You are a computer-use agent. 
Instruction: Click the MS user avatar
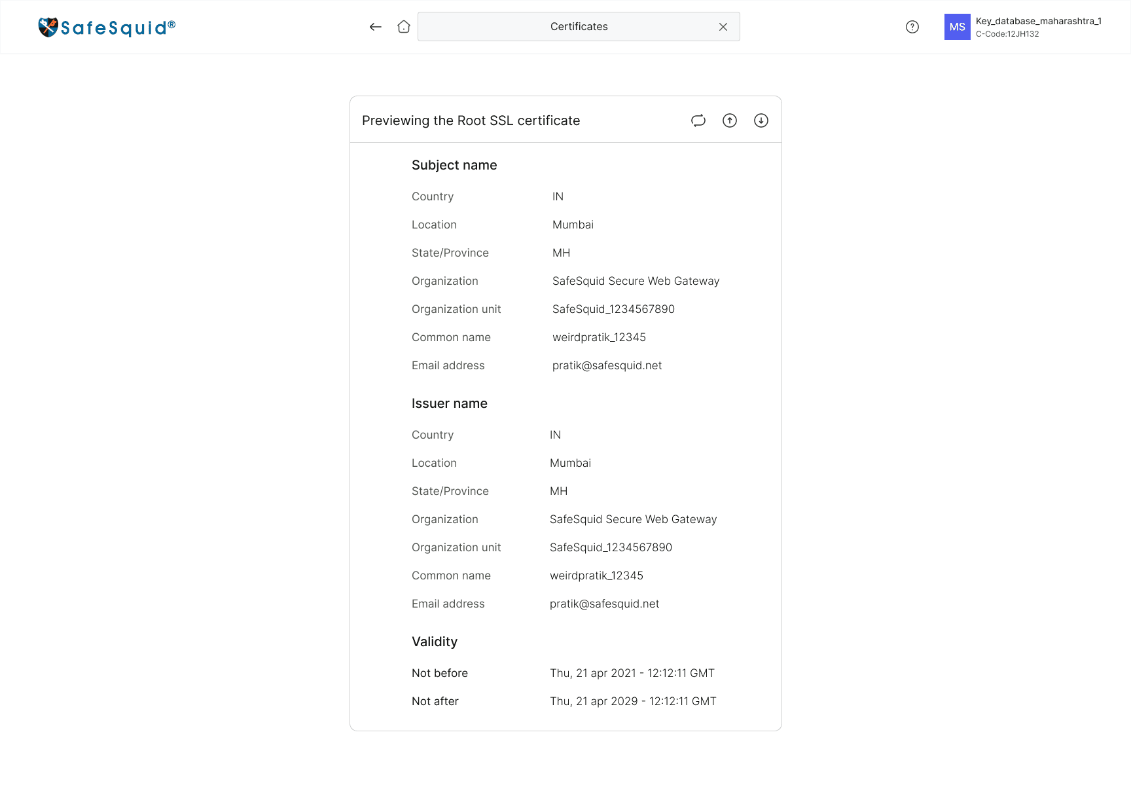point(958,27)
